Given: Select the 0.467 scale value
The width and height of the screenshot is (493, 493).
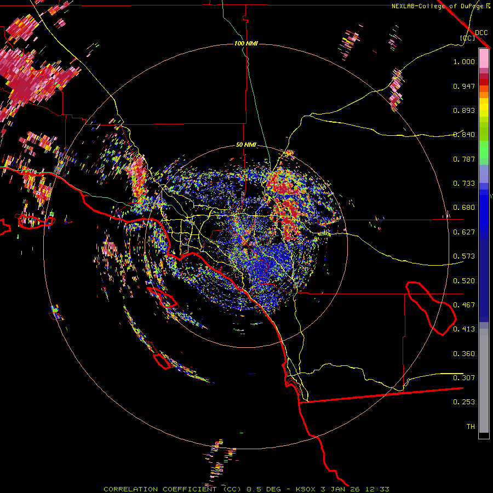Looking at the screenshot, I should pos(464,305).
